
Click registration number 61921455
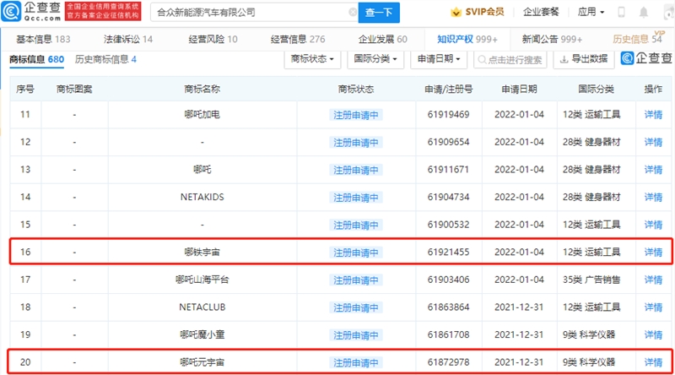(449, 253)
